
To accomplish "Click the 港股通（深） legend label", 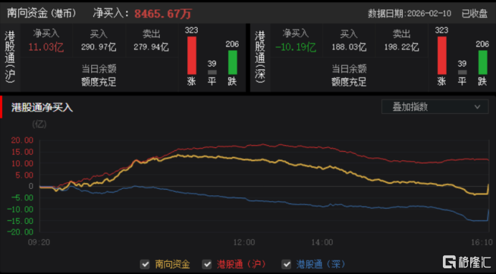I will [321, 264].
